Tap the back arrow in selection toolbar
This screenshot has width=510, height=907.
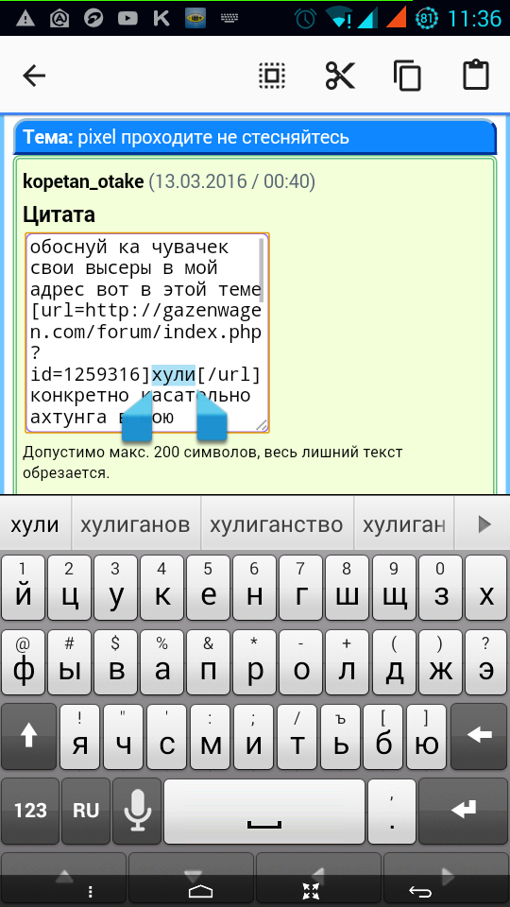tap(34, 76)
